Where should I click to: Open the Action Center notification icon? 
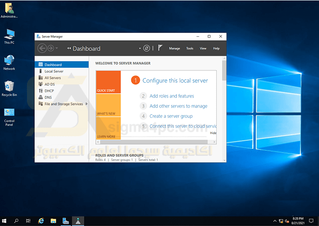(311, 221)
